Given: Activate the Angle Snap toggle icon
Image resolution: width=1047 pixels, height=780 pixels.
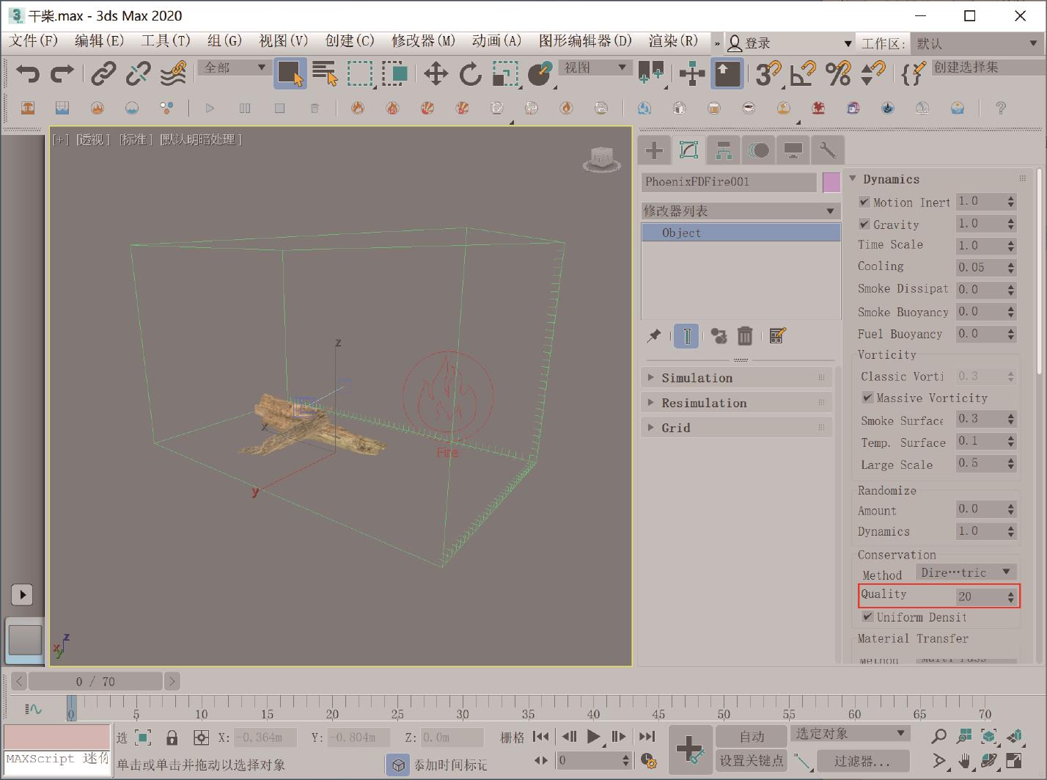Looking at the screenshot, I should (804, 73).
